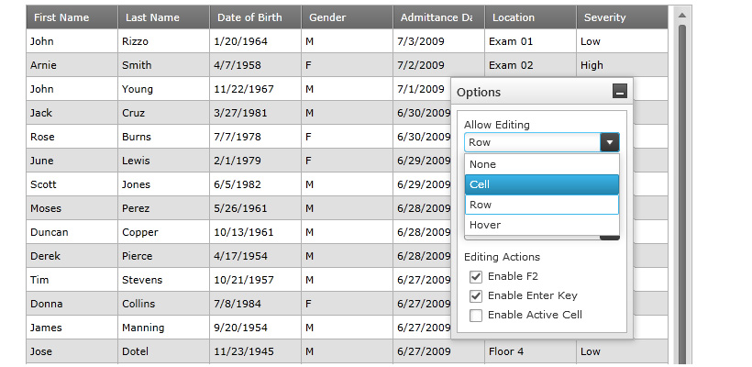752x367 pixels.
Task: Click cell '9/20/1954'
Action: coord(255,328)
